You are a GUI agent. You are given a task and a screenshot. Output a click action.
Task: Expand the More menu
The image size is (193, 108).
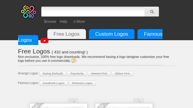[x=79, y=22]
